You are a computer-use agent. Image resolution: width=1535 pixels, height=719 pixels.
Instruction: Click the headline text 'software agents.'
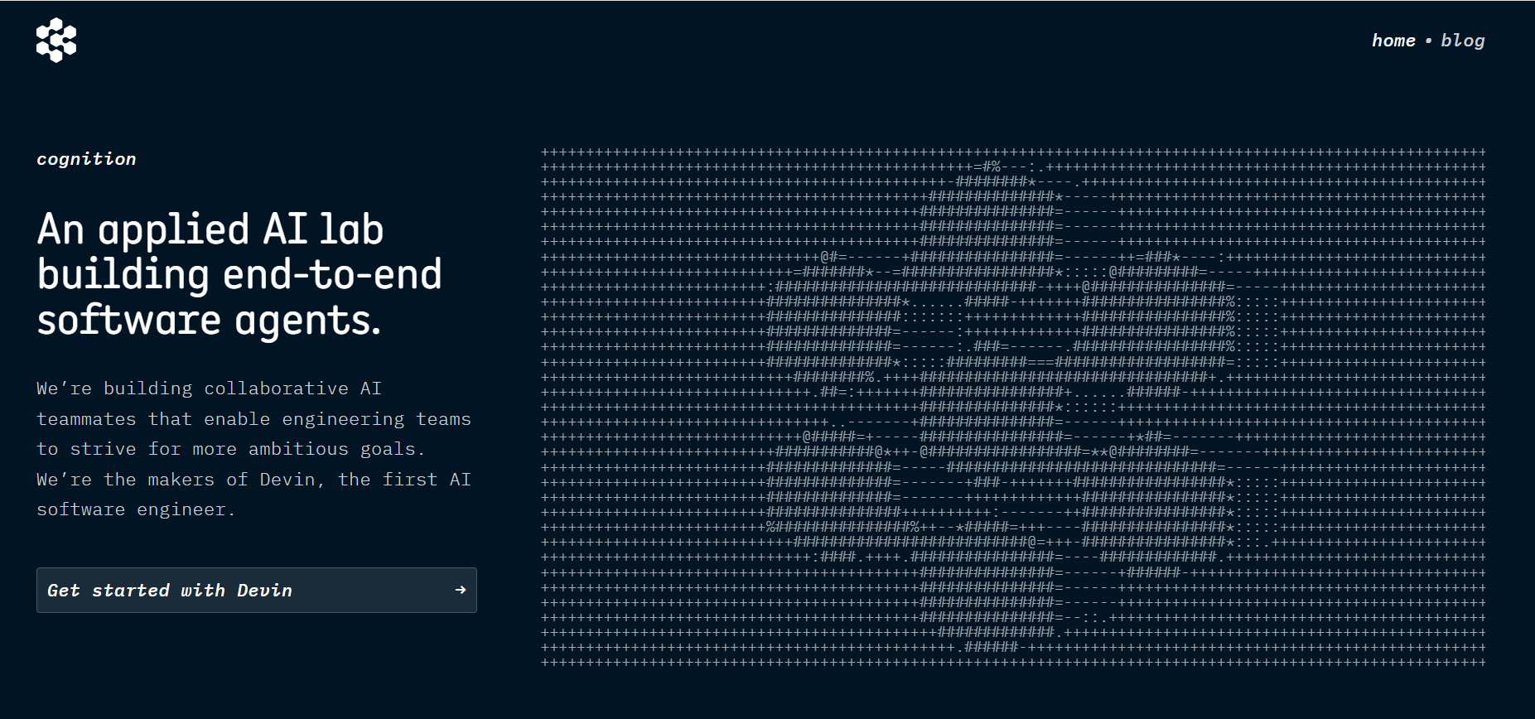tap(209, 320)
